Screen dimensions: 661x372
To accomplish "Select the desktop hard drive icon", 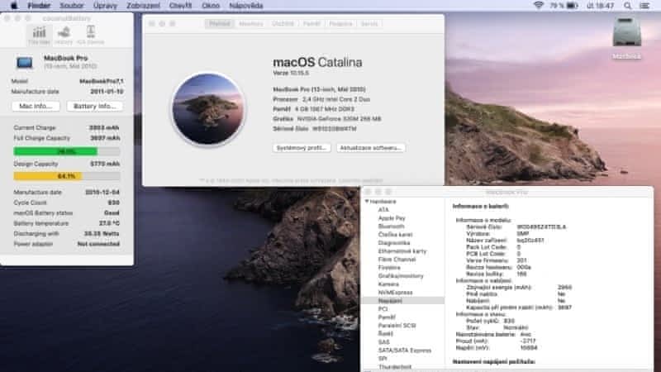I will pos(627,32).
